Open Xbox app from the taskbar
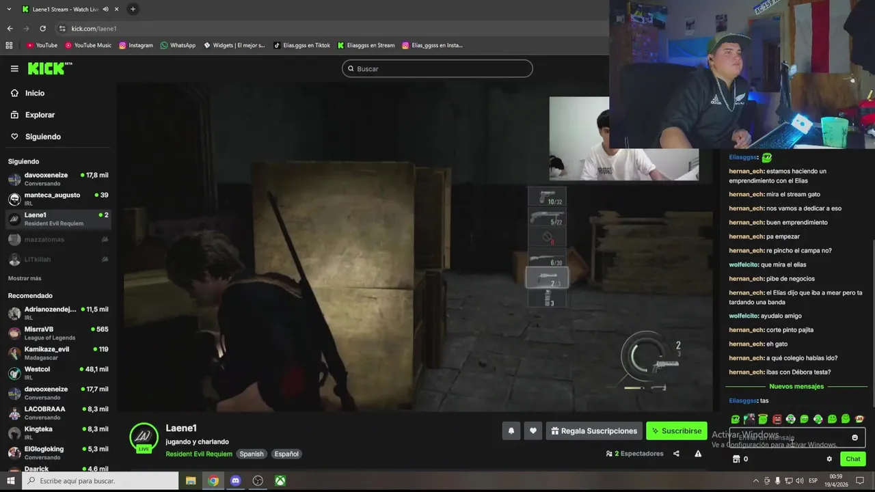 click(280, 480)
